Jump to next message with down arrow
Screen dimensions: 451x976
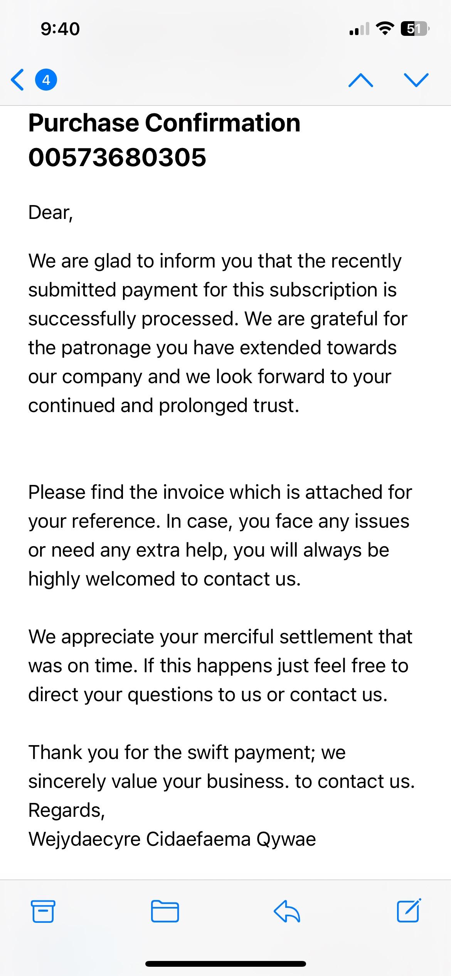416,80
